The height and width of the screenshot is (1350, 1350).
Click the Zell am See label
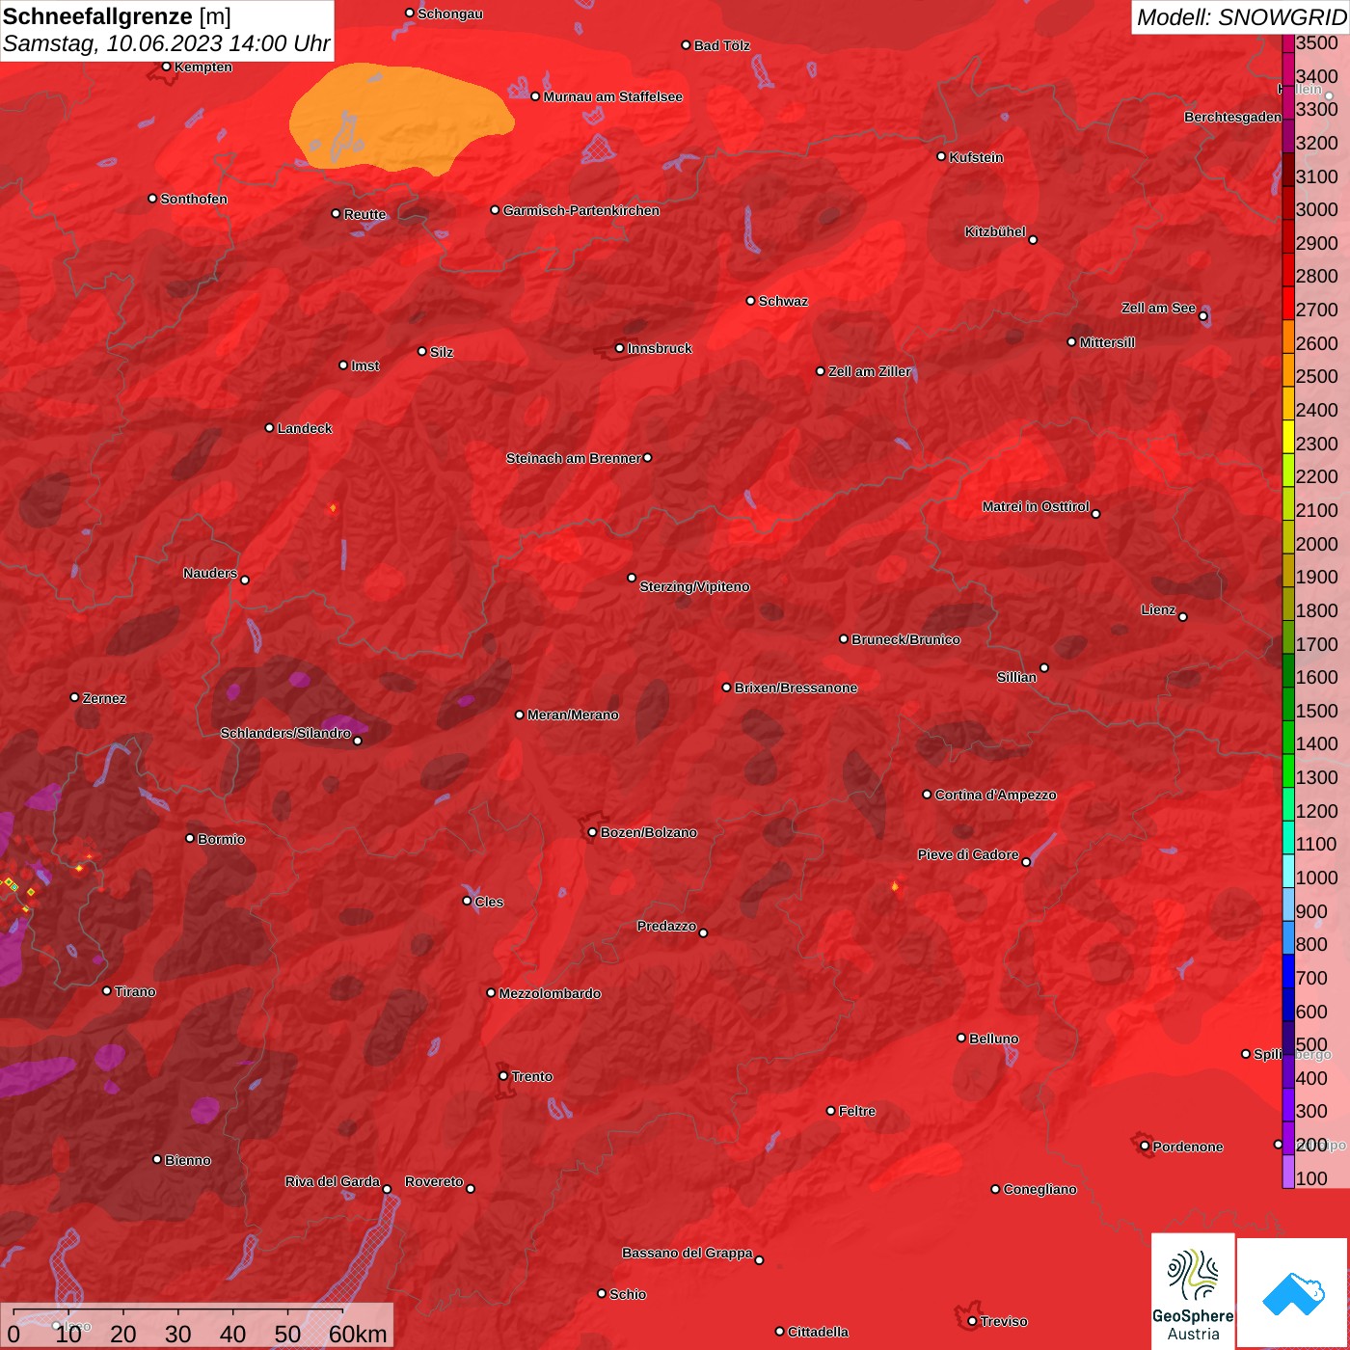pos(1158,308)
